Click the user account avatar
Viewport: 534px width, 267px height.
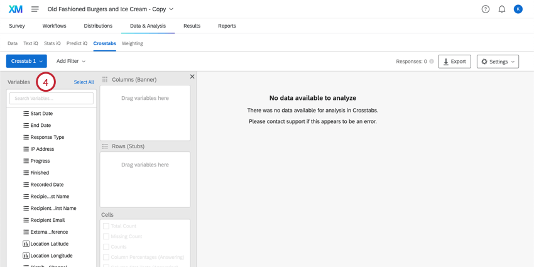518,9
